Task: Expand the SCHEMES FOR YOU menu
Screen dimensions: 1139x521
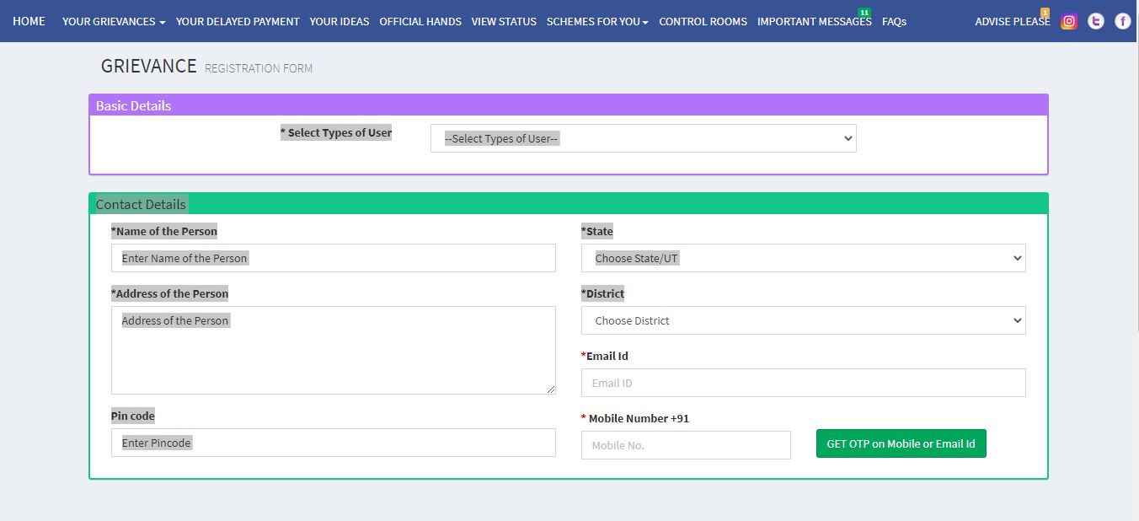Action: pyautogui.click(x=596, y=21)
